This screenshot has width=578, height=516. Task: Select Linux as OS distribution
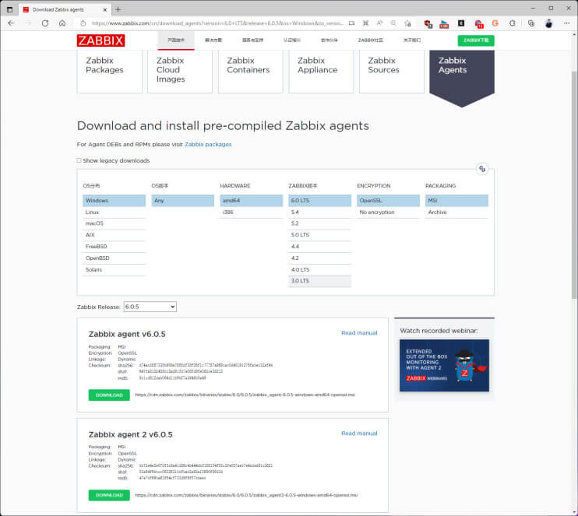114,212
